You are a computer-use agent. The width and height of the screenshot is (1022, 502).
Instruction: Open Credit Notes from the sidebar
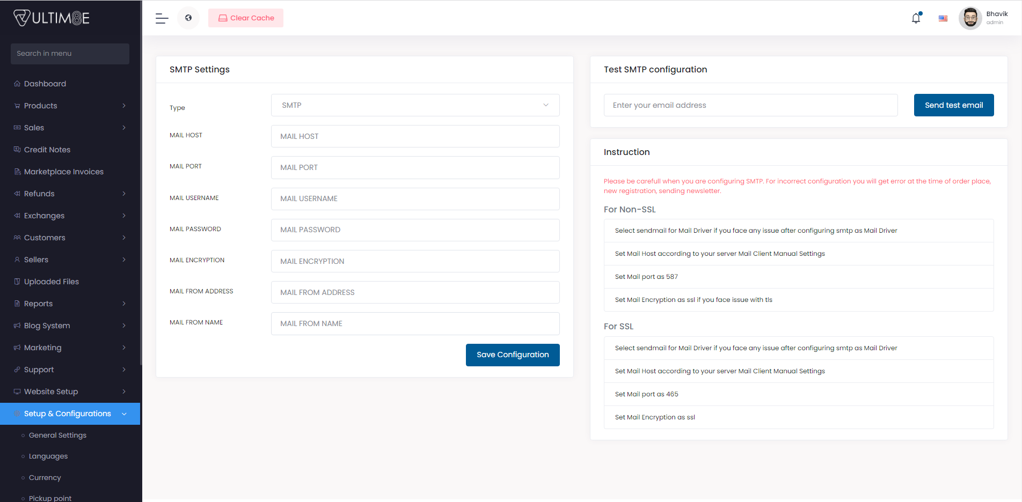click(17, 149)
